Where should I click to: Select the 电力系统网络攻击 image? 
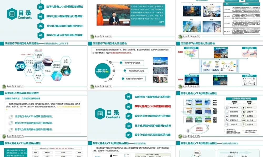[x=192, y=81]
